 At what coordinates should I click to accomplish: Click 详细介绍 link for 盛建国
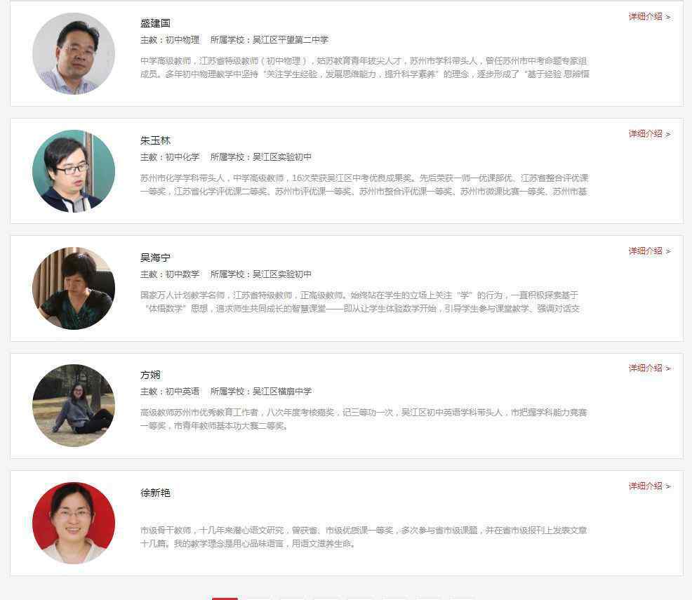pyautogui.click(x=650, y=17)
